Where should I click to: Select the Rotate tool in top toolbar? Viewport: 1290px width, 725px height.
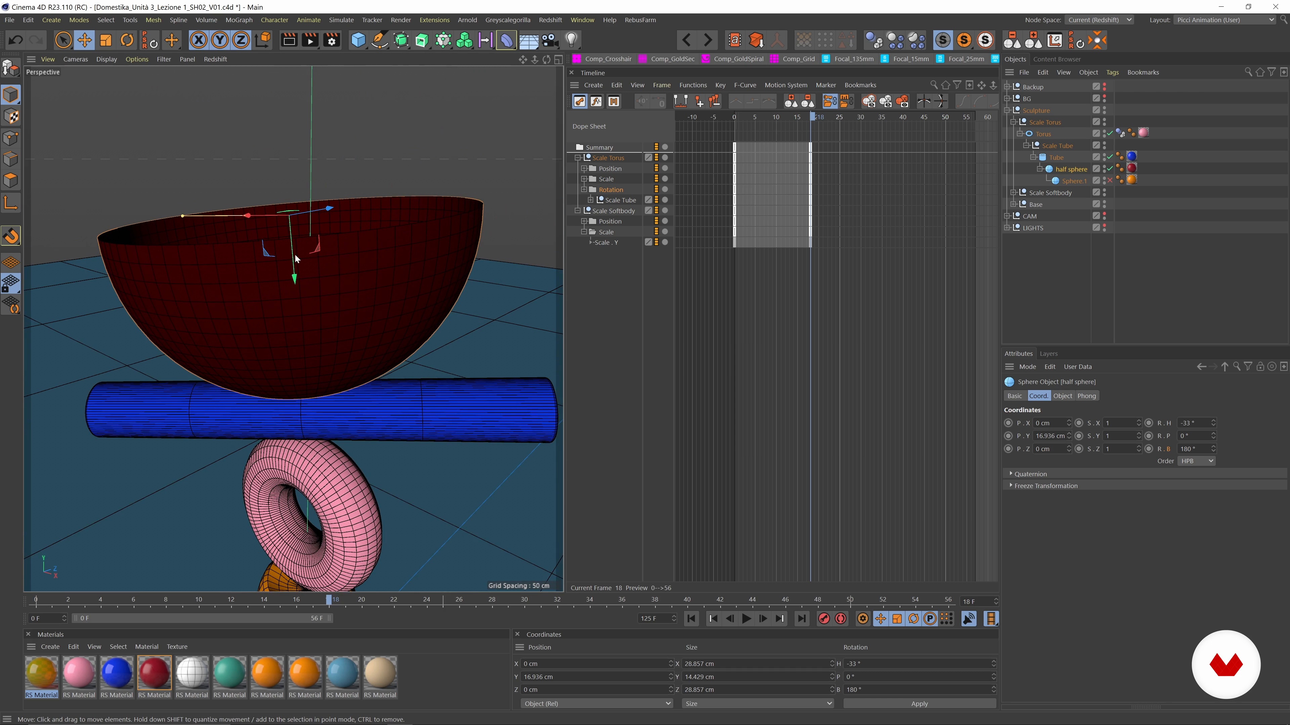[x=127, y=40]
